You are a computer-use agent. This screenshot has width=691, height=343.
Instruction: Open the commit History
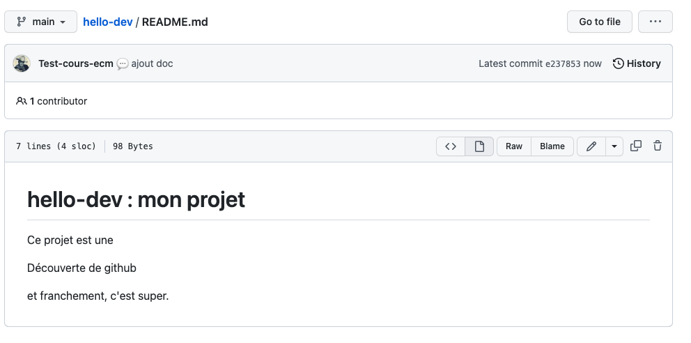tap(637, 63)
